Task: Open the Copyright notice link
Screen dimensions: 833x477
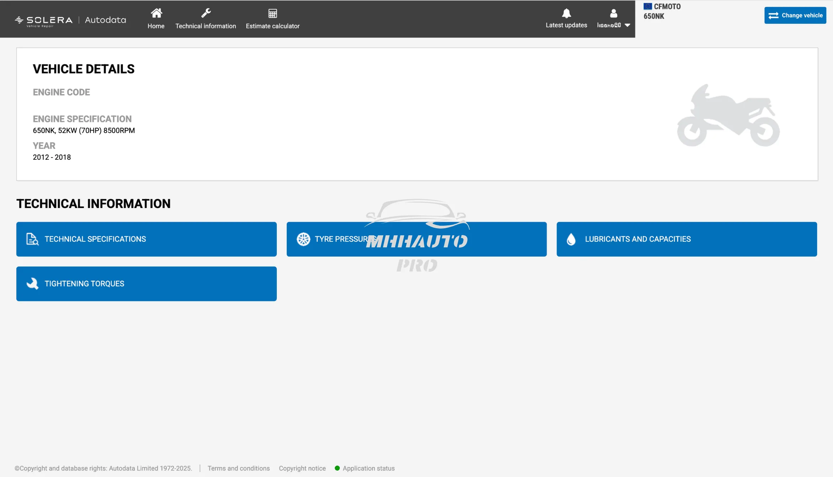Action: pyautogui.click(x=302, y=468)
